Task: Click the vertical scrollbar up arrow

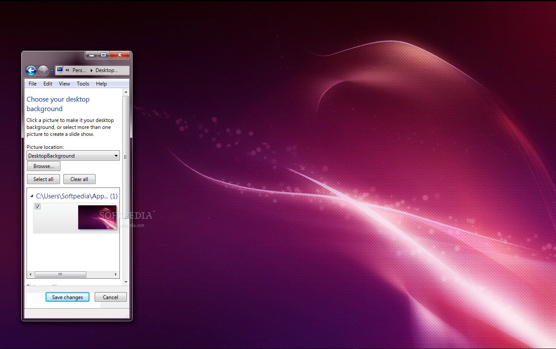Action: [x=126, y=92]
